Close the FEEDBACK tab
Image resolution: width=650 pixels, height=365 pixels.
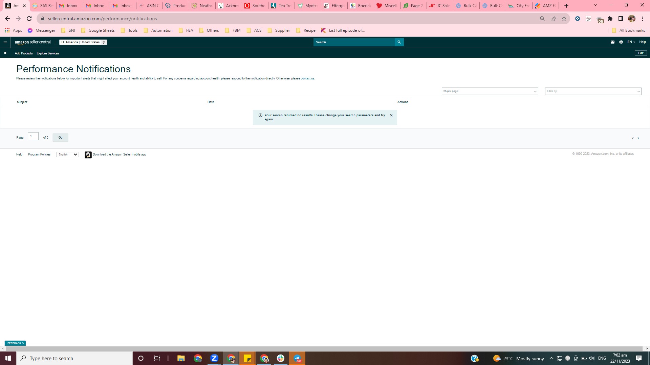(x=23, y=343)
